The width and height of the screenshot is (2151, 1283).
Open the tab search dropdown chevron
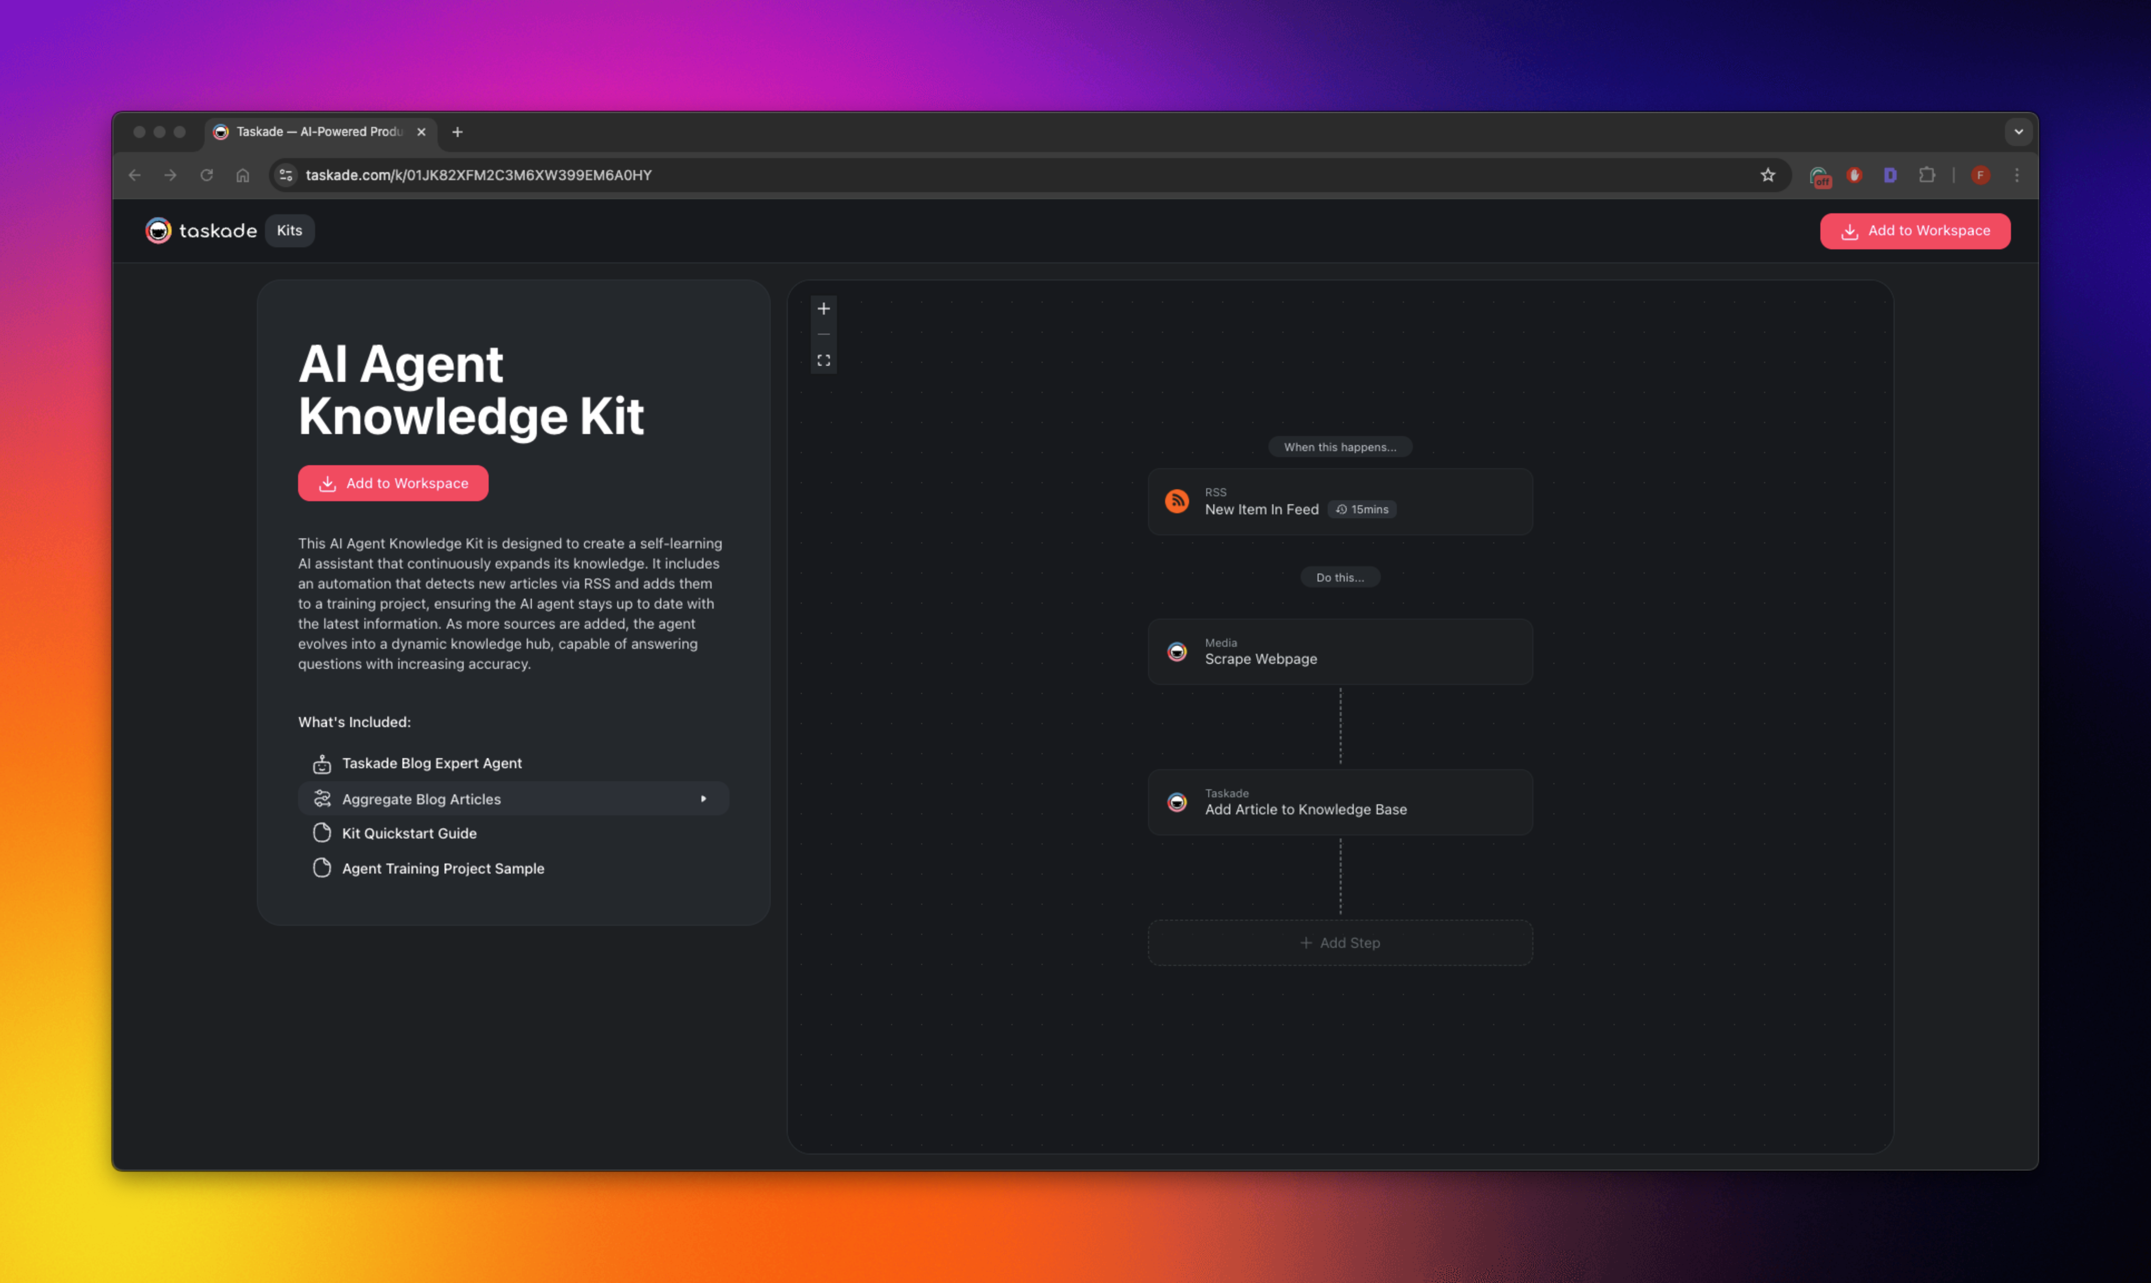click(2018, 132)
